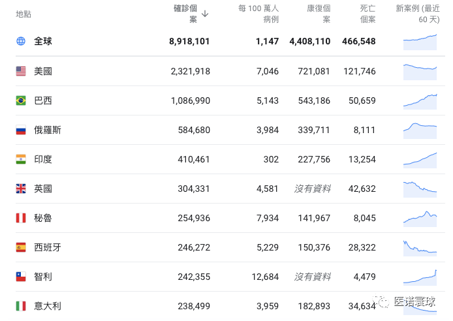
Task: Click the Spain flag icon
Action: tap(21, 247)
